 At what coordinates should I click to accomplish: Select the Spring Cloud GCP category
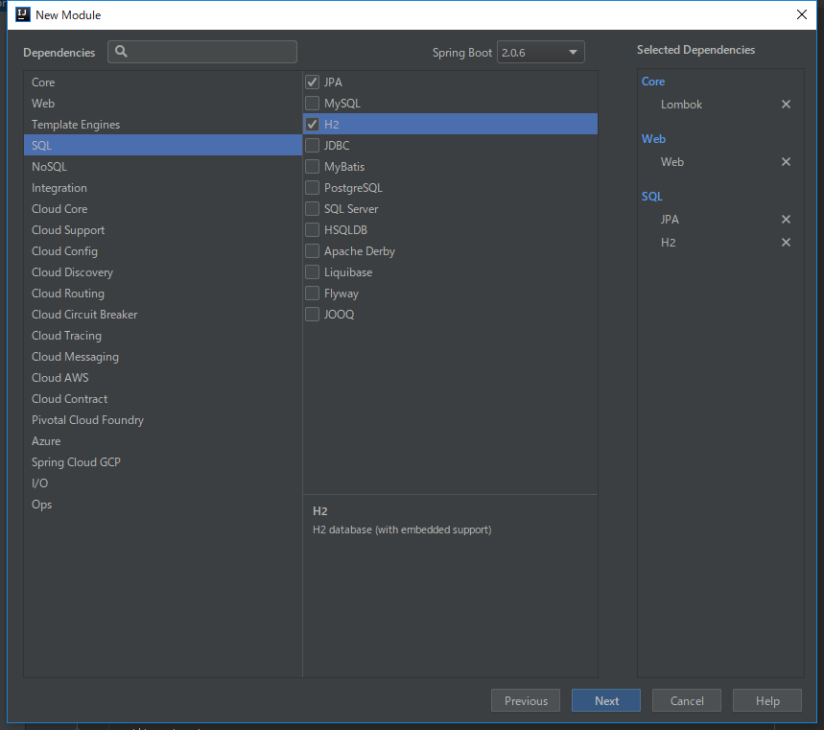(x=163, y=462)
